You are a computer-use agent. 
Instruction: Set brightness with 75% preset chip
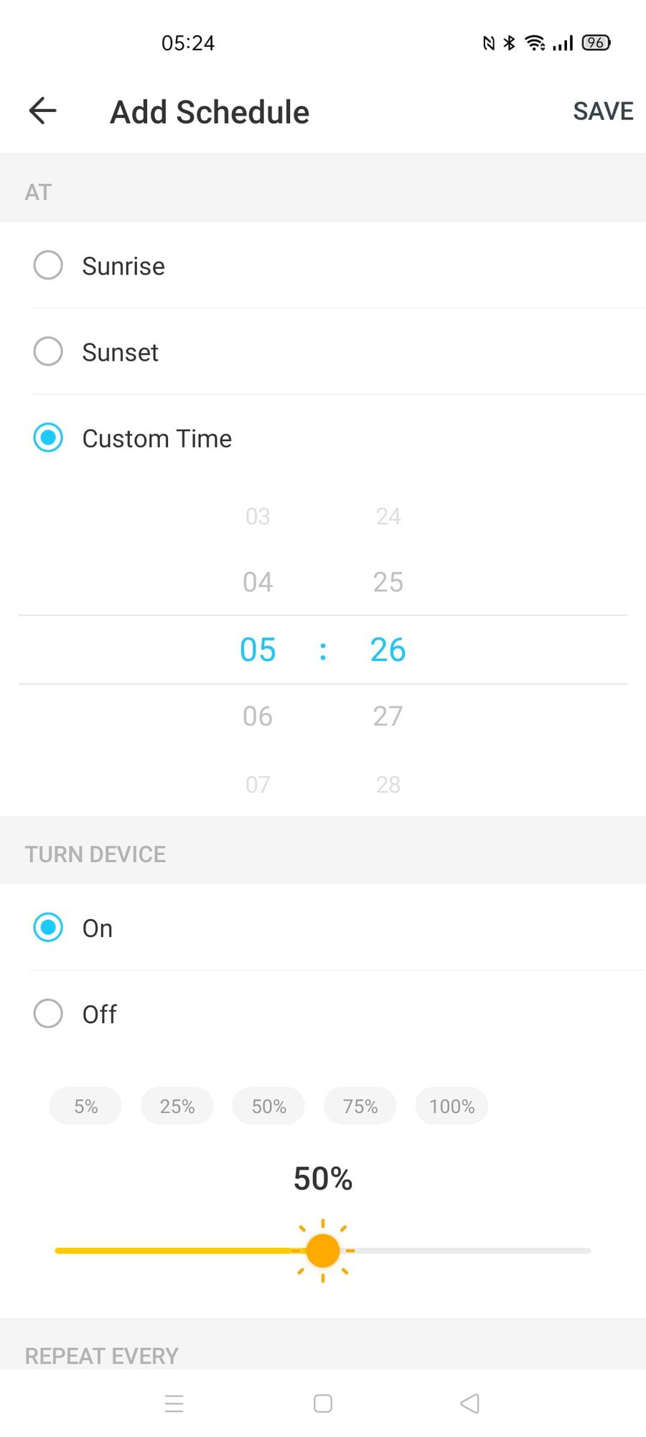coord(360,1106)
